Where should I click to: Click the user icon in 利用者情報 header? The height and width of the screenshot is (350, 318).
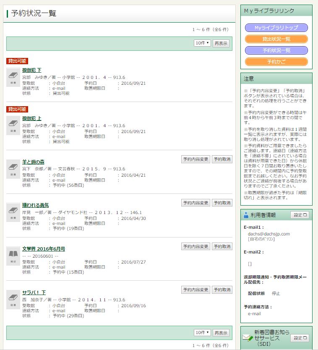246,215
